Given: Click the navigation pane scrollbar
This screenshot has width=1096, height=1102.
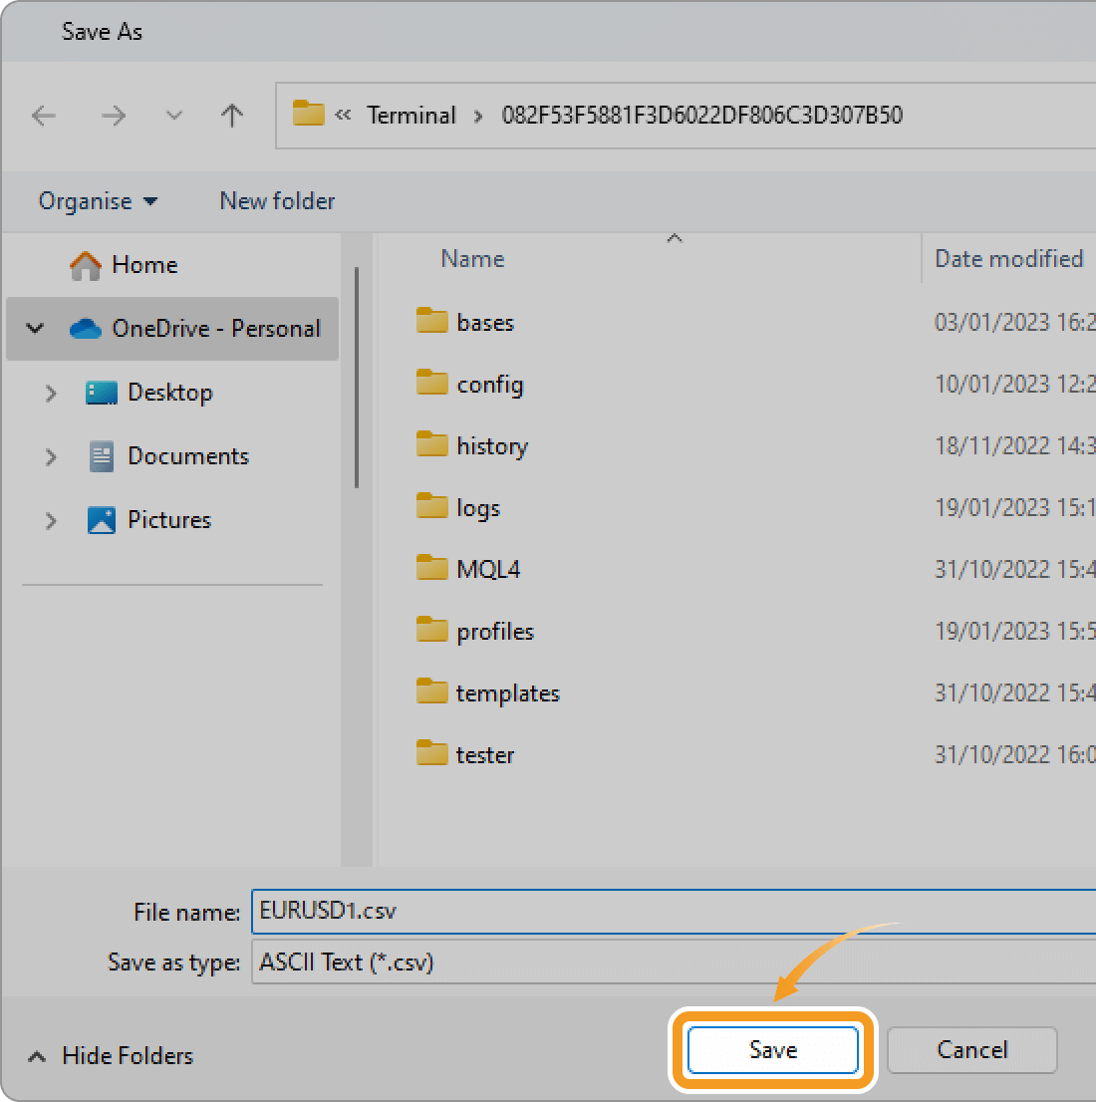Looking at the screenshot, I should click(x=357, y=378).
